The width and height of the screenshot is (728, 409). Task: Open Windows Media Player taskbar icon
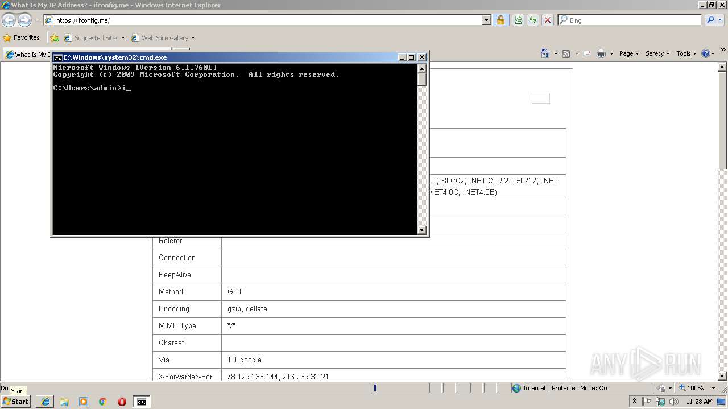click(x=84, y=402)
